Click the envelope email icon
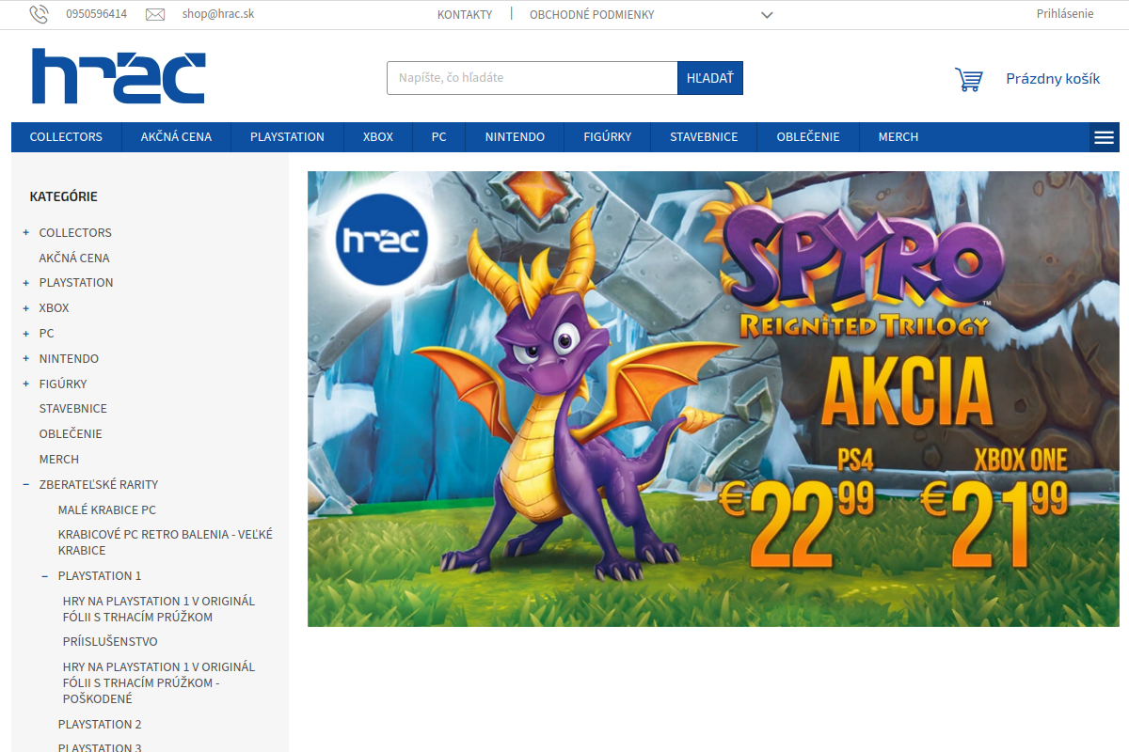Image resolution: width=1129 pixels, height=752 pixels. 155,14
